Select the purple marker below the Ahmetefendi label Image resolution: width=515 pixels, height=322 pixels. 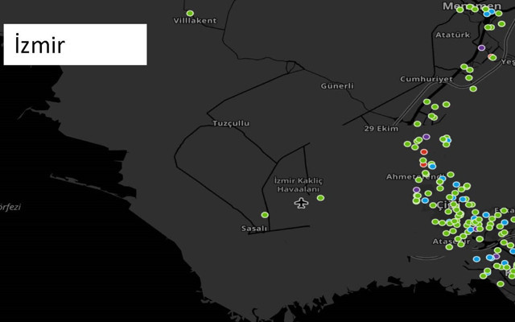pyautogui.click(x=417, y=191)
